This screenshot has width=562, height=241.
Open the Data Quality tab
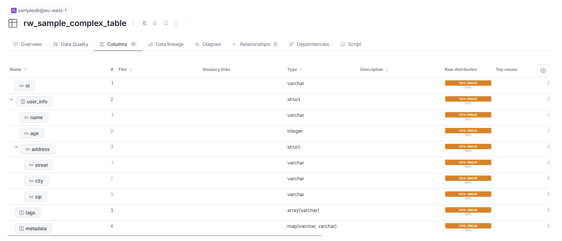(x=70, y=44)
